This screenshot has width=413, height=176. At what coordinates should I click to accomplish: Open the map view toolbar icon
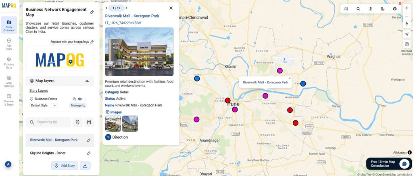pyautogui.click(x=346, y=9)
